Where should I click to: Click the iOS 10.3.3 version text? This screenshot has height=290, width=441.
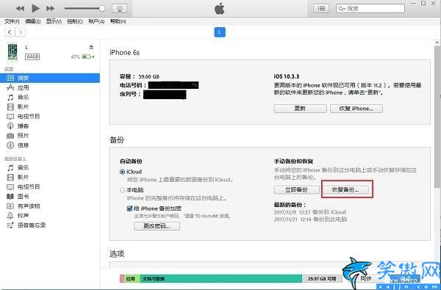(x=287, y=76)
